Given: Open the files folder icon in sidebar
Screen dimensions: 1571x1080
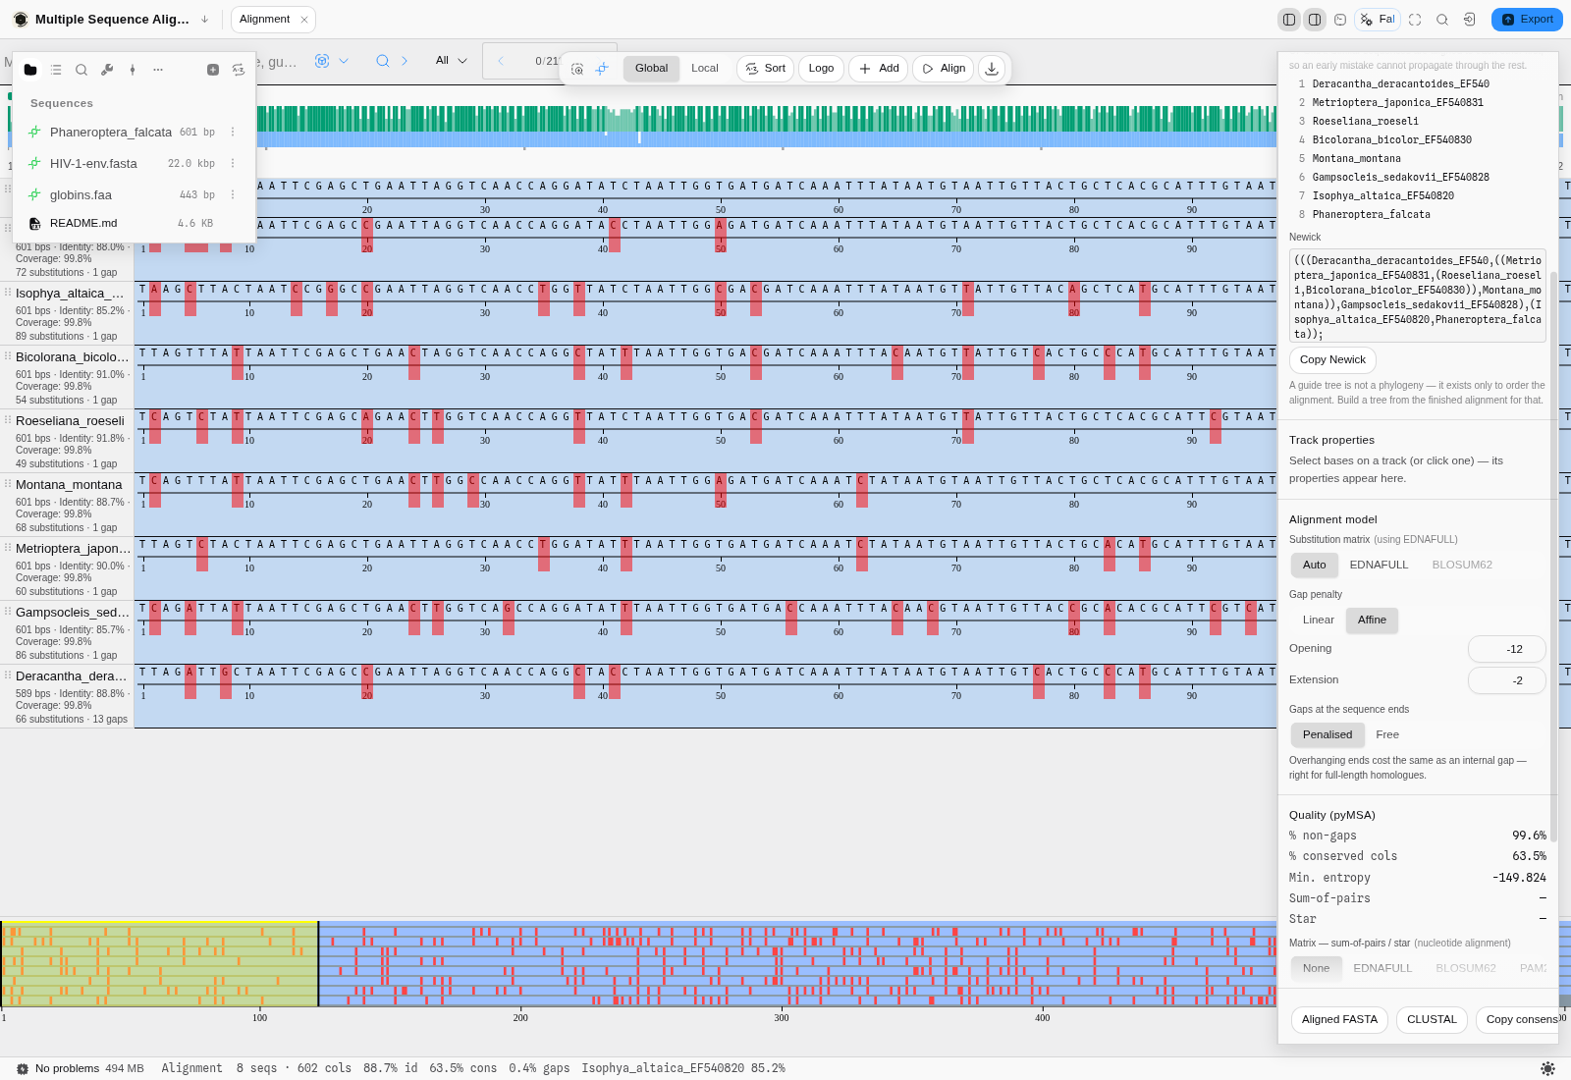Looking at the screenshot, I should pos(30,70).
